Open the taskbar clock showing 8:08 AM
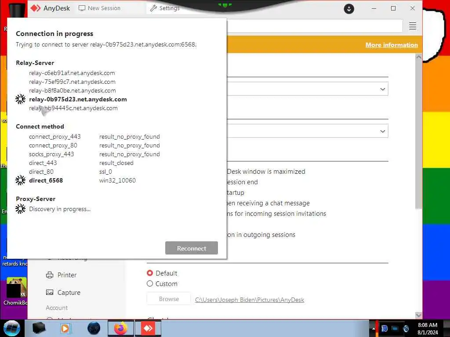The height and width of the screenshot is (337, 450). pos(427,328)
